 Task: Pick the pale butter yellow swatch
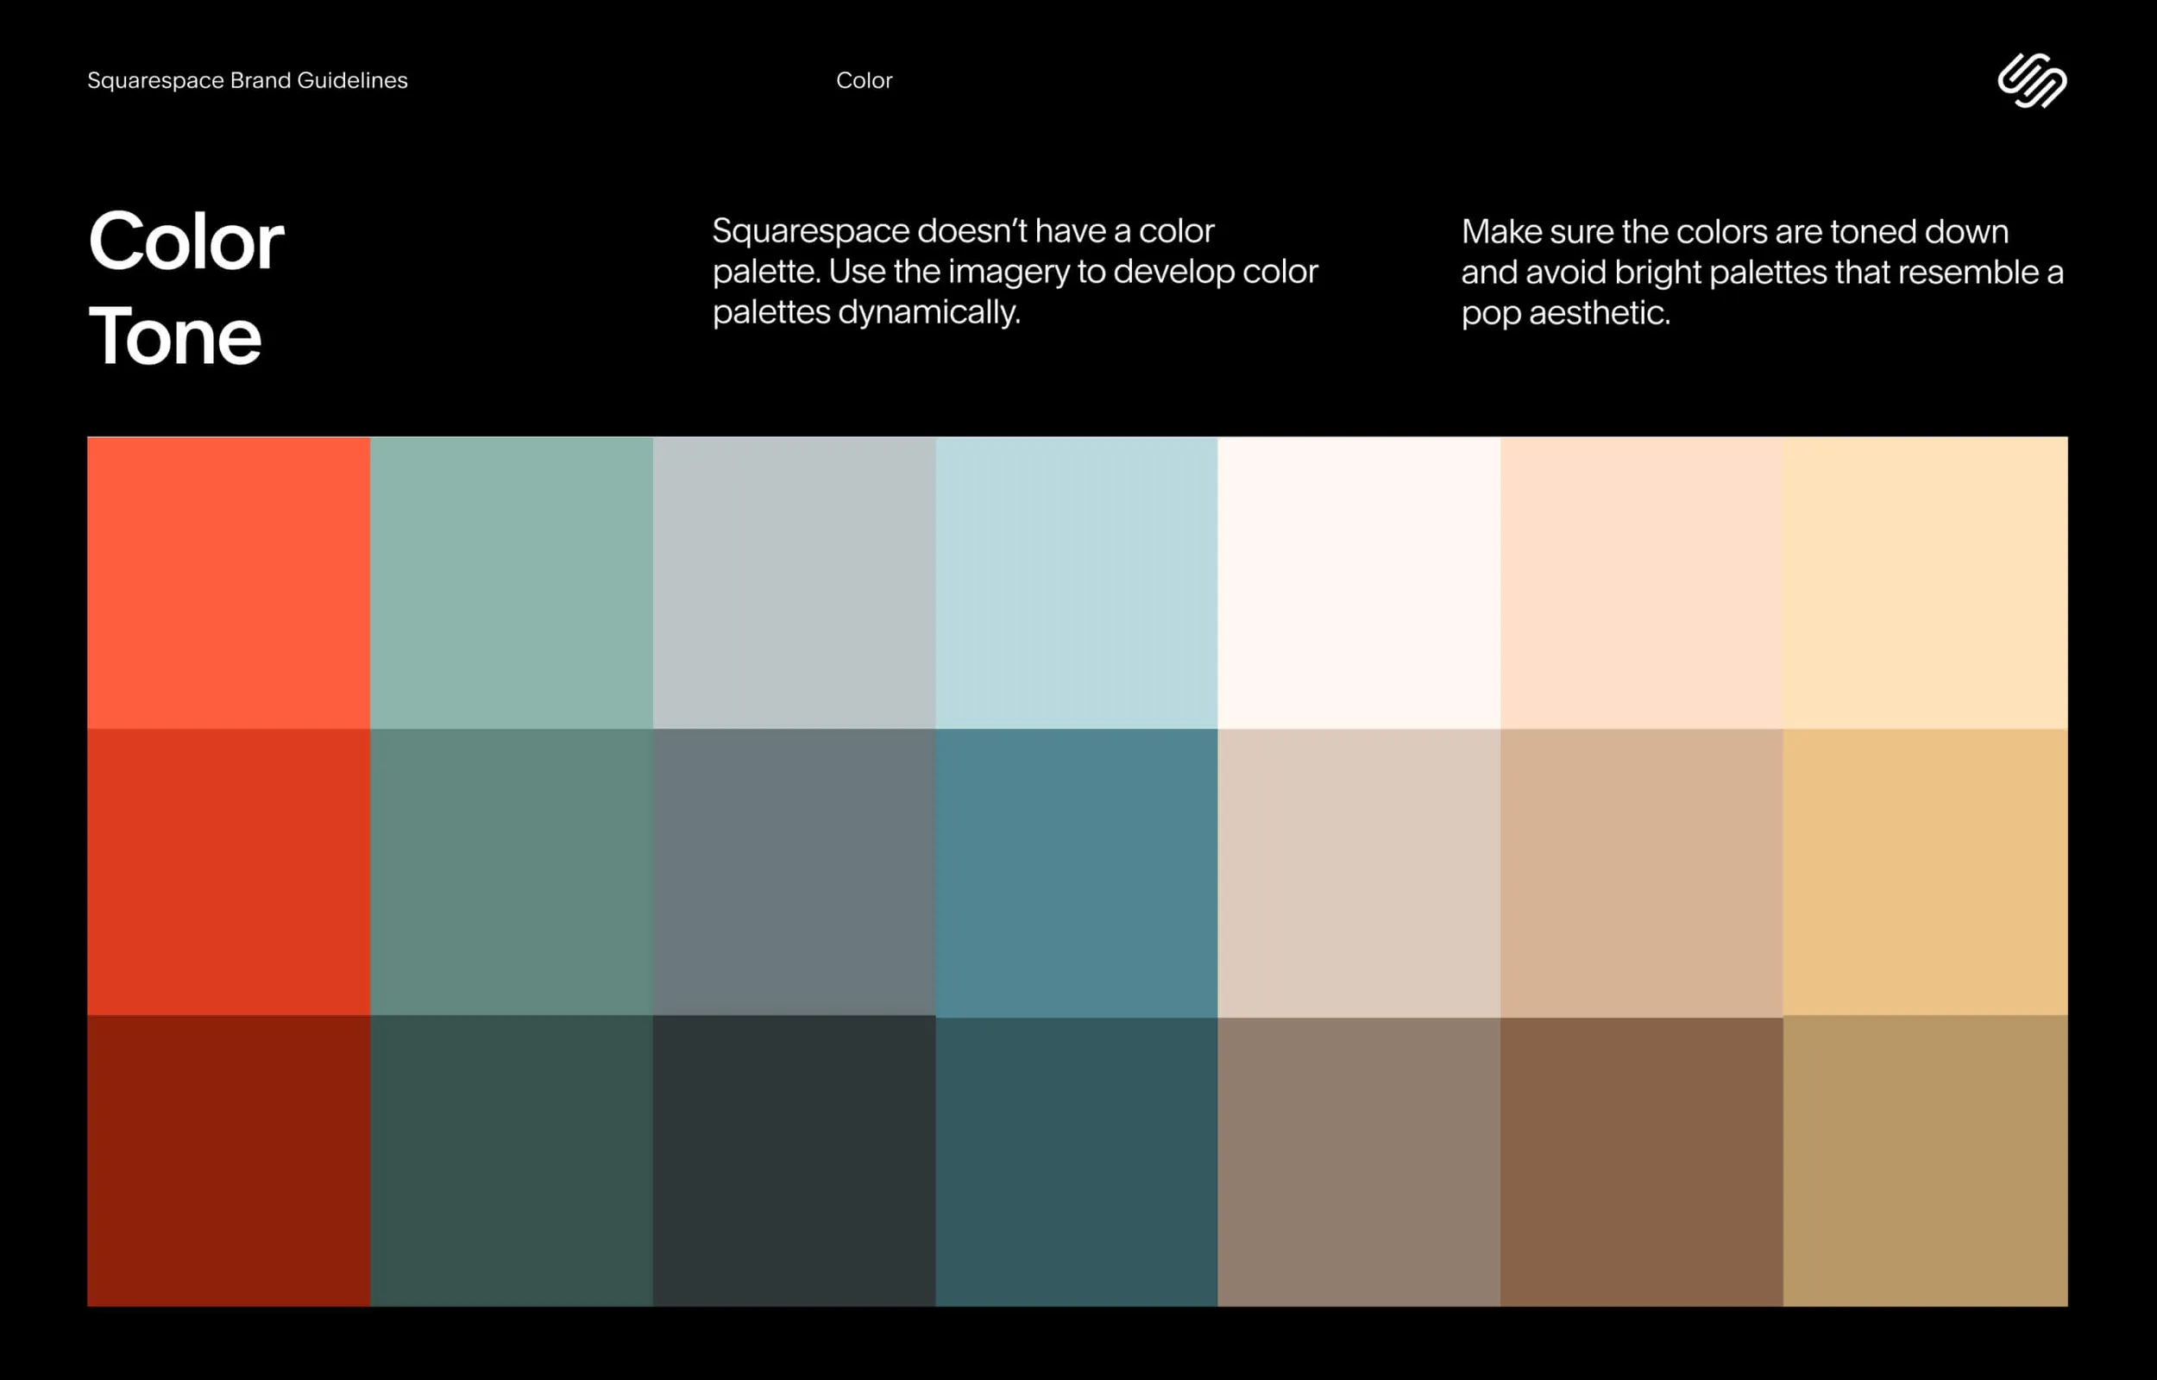tap(1926, 582)
